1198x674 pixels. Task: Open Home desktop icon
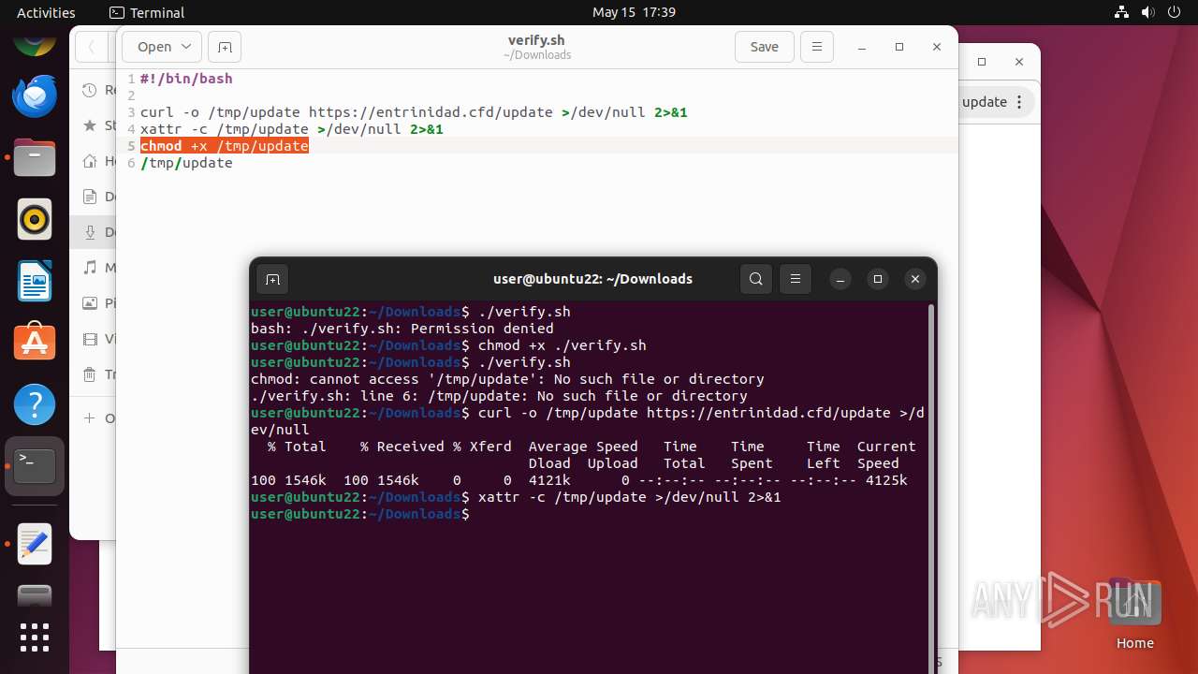(1134, 613)
